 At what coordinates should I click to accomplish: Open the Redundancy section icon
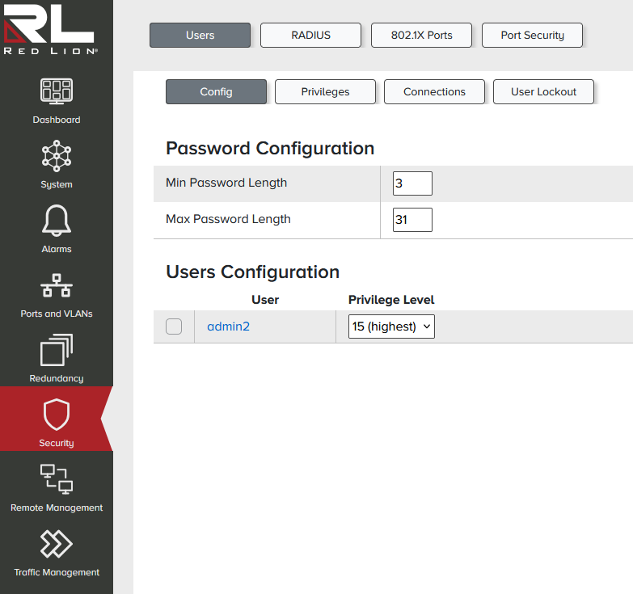tap(57, 350)
